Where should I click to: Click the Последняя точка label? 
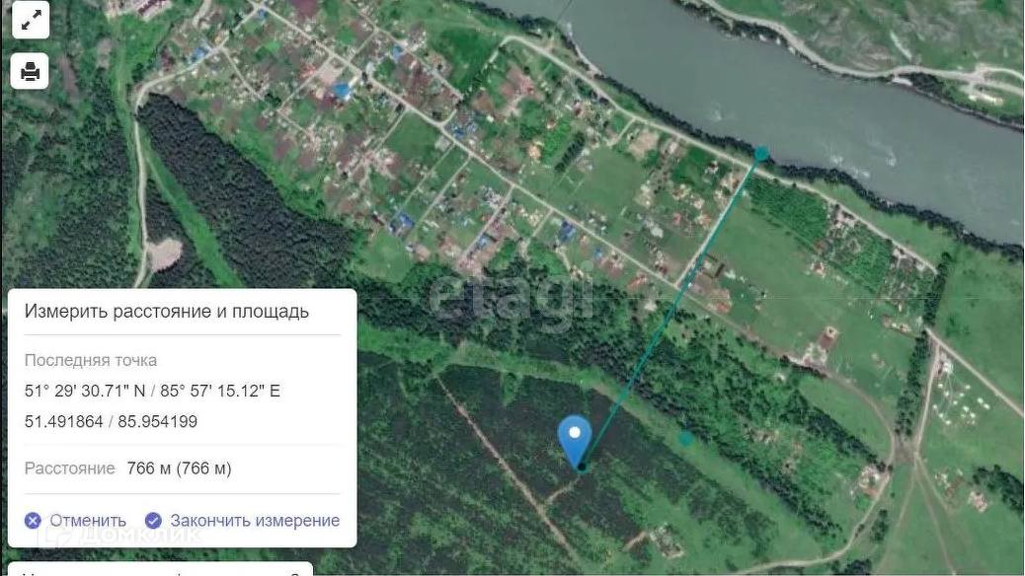91,360
